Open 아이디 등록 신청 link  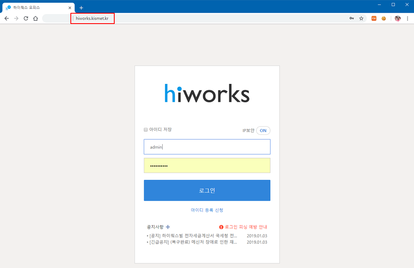[x=207, y=210]
